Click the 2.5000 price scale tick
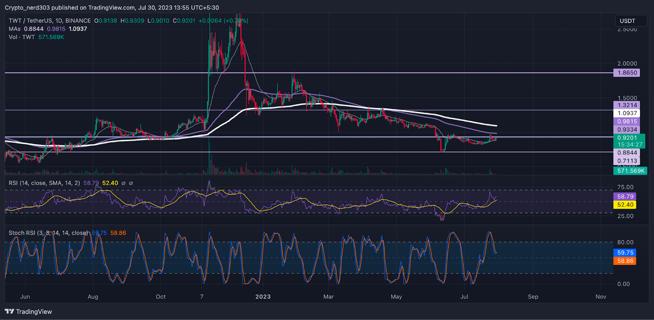The image size is (654, 320). pyautogui.click(x=627, y=29)
